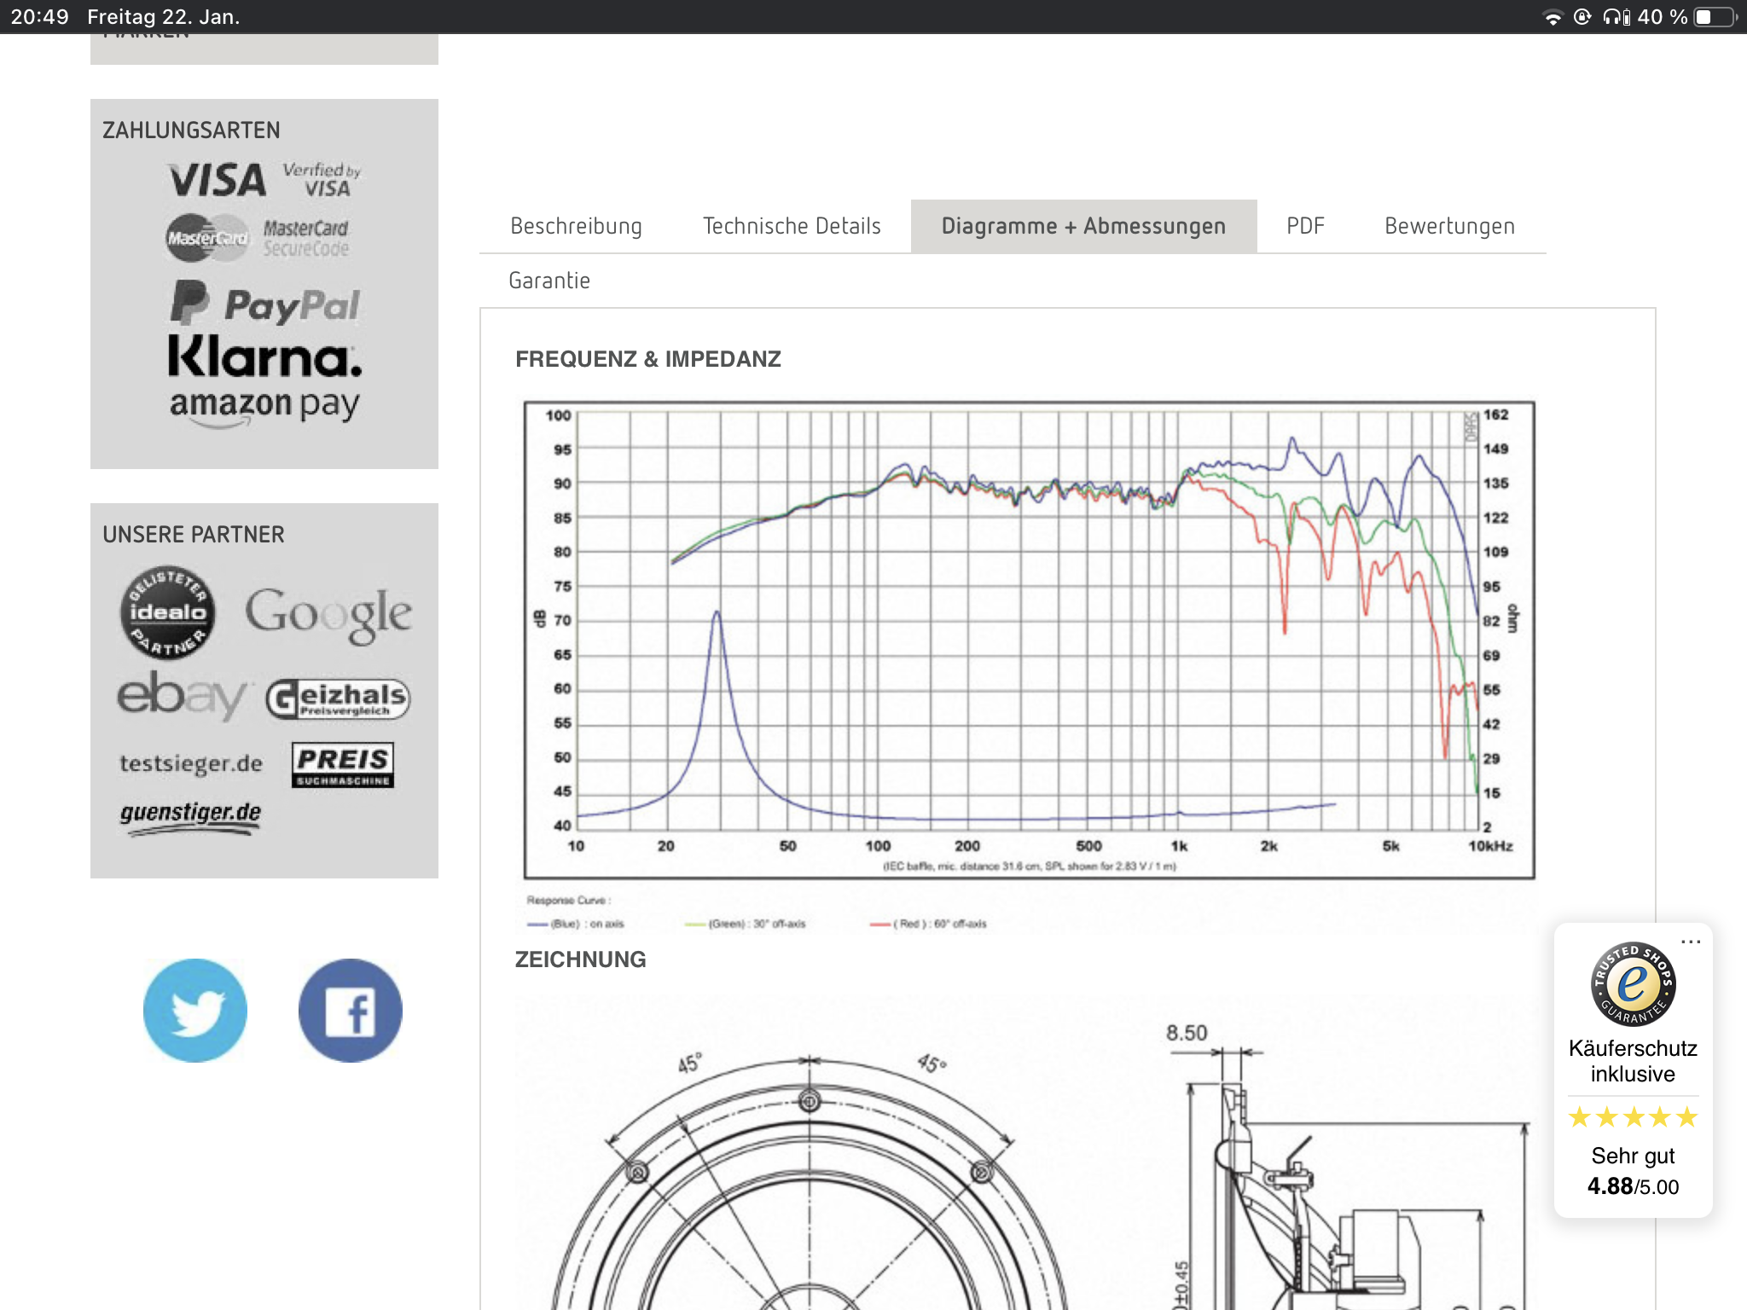This screenshot has width=1747, height=1310.
Task: Tap the orientation lock status icon
Action: pyautogui.click(x=1582, y=17)
